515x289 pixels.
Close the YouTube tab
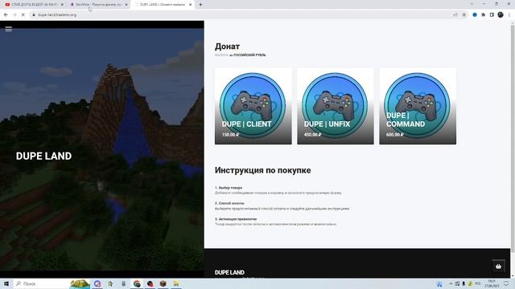pyautogui.click(x=62, y=5)
